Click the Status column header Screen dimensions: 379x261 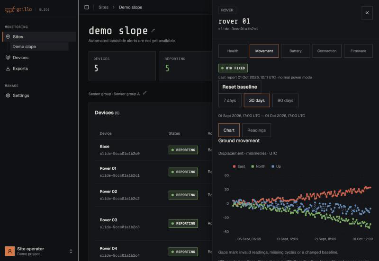[174, 133]
